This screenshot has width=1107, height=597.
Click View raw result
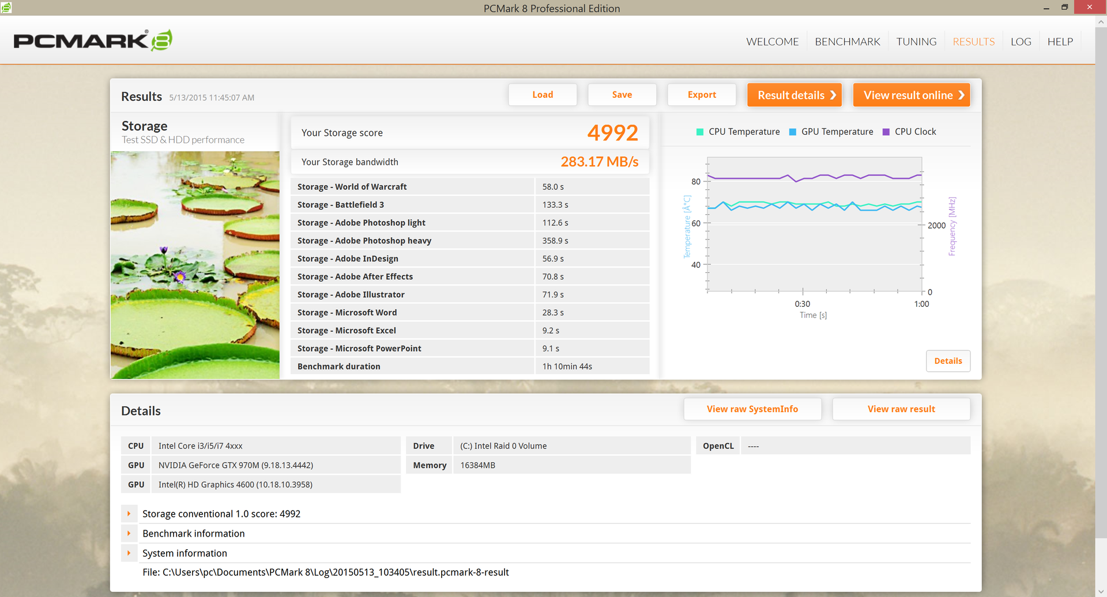pos(901,409)
